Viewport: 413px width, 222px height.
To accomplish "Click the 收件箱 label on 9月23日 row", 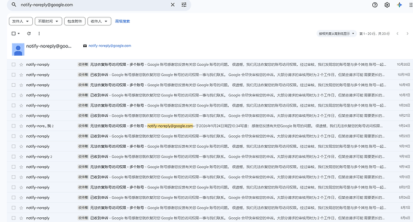I will 83,136.
